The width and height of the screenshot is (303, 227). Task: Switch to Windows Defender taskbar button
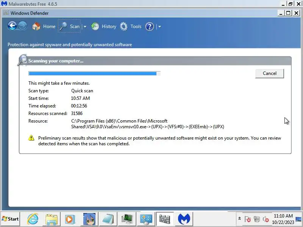click(x=165, y=219)
